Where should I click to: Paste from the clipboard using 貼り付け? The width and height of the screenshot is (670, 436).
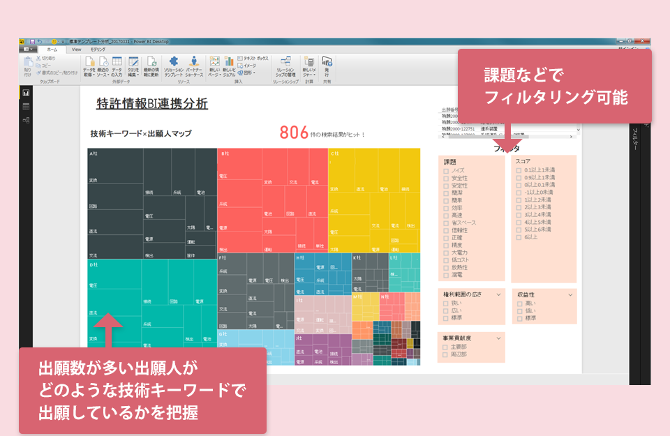click(x=28, y=66)
